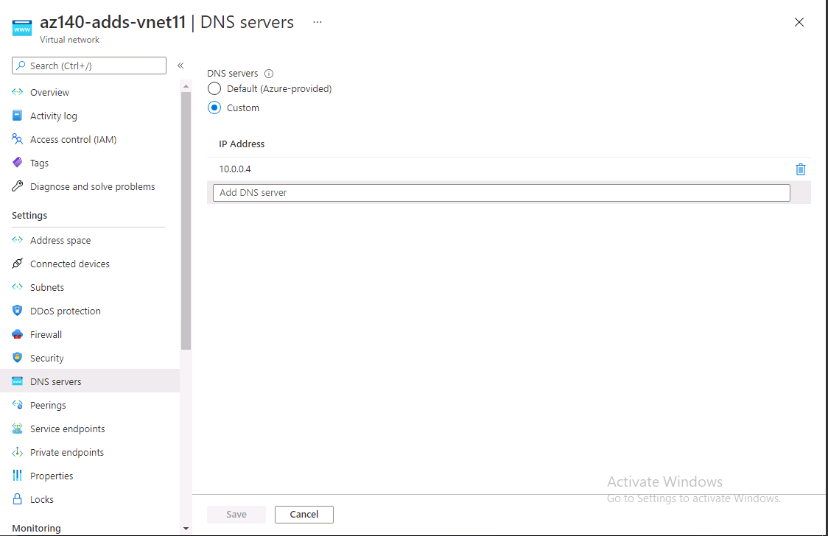Viewport: 828px width, 536px height.
Task: Open the ellipsis menu next to DNS servers
Action: pos(317,22)
